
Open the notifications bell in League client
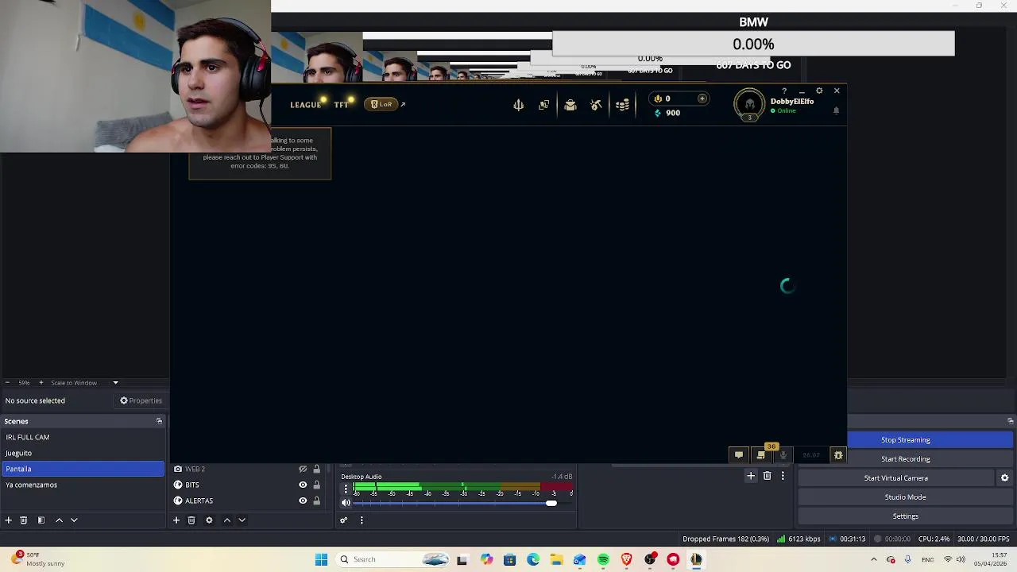[836, 110]
